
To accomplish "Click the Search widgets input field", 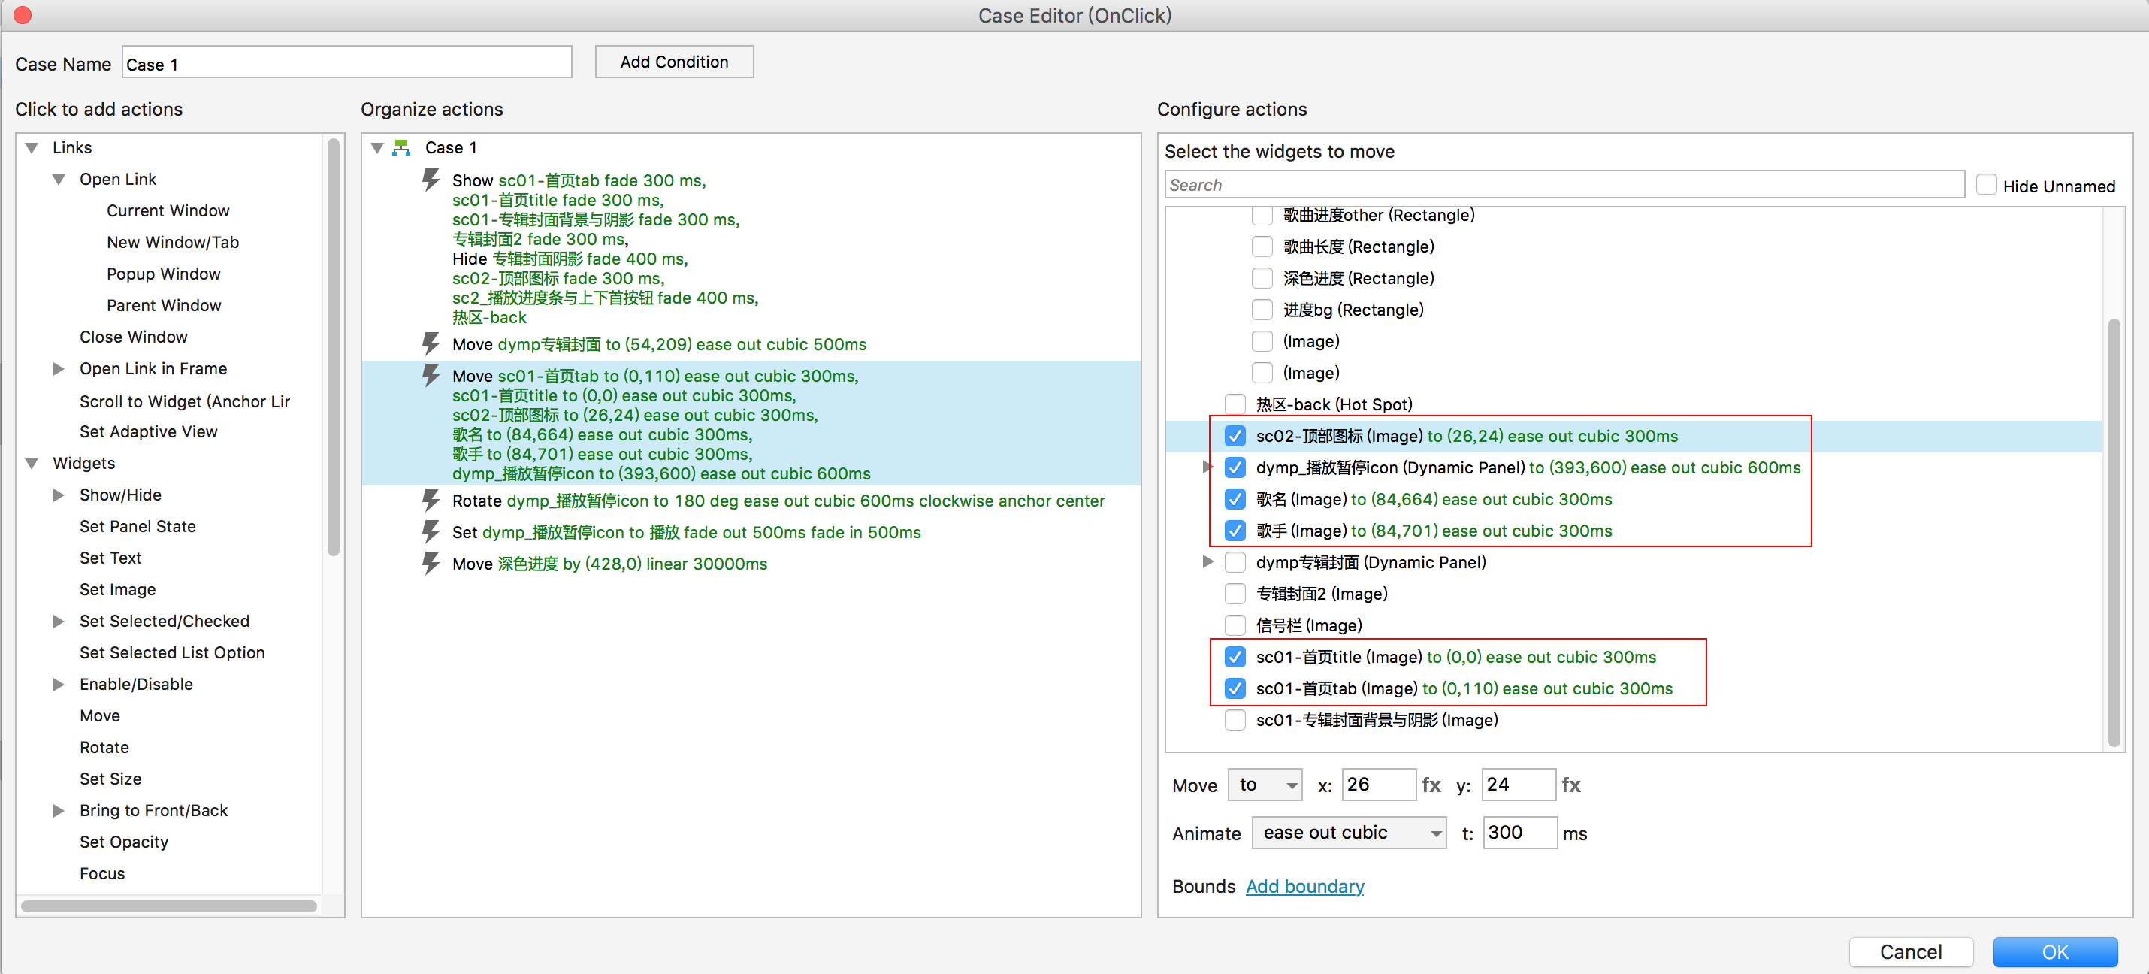I will click(1564, 184).
